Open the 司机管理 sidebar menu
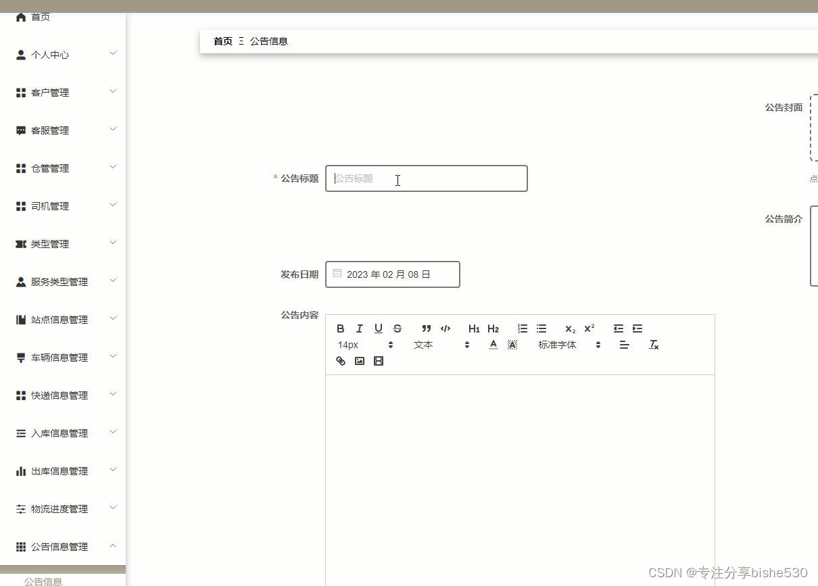This screenshot has width=818, height=586. coord(63,206)
